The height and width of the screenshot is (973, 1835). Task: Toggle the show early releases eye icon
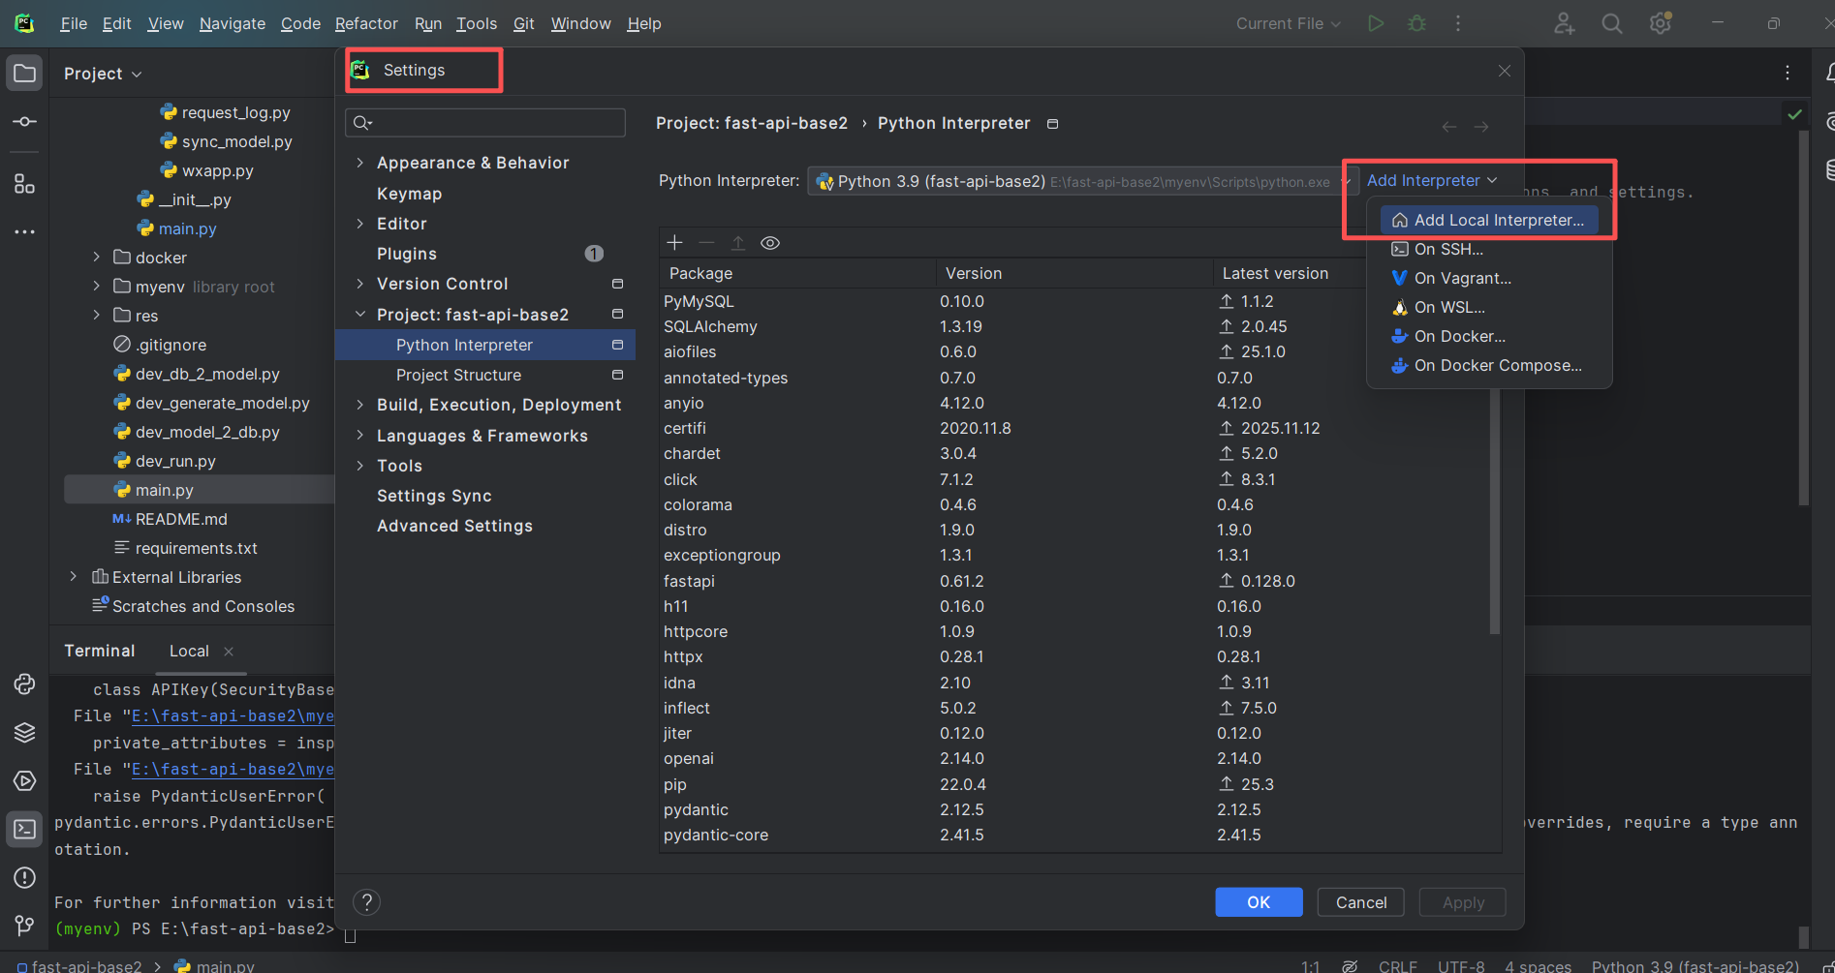click(770, 243)
